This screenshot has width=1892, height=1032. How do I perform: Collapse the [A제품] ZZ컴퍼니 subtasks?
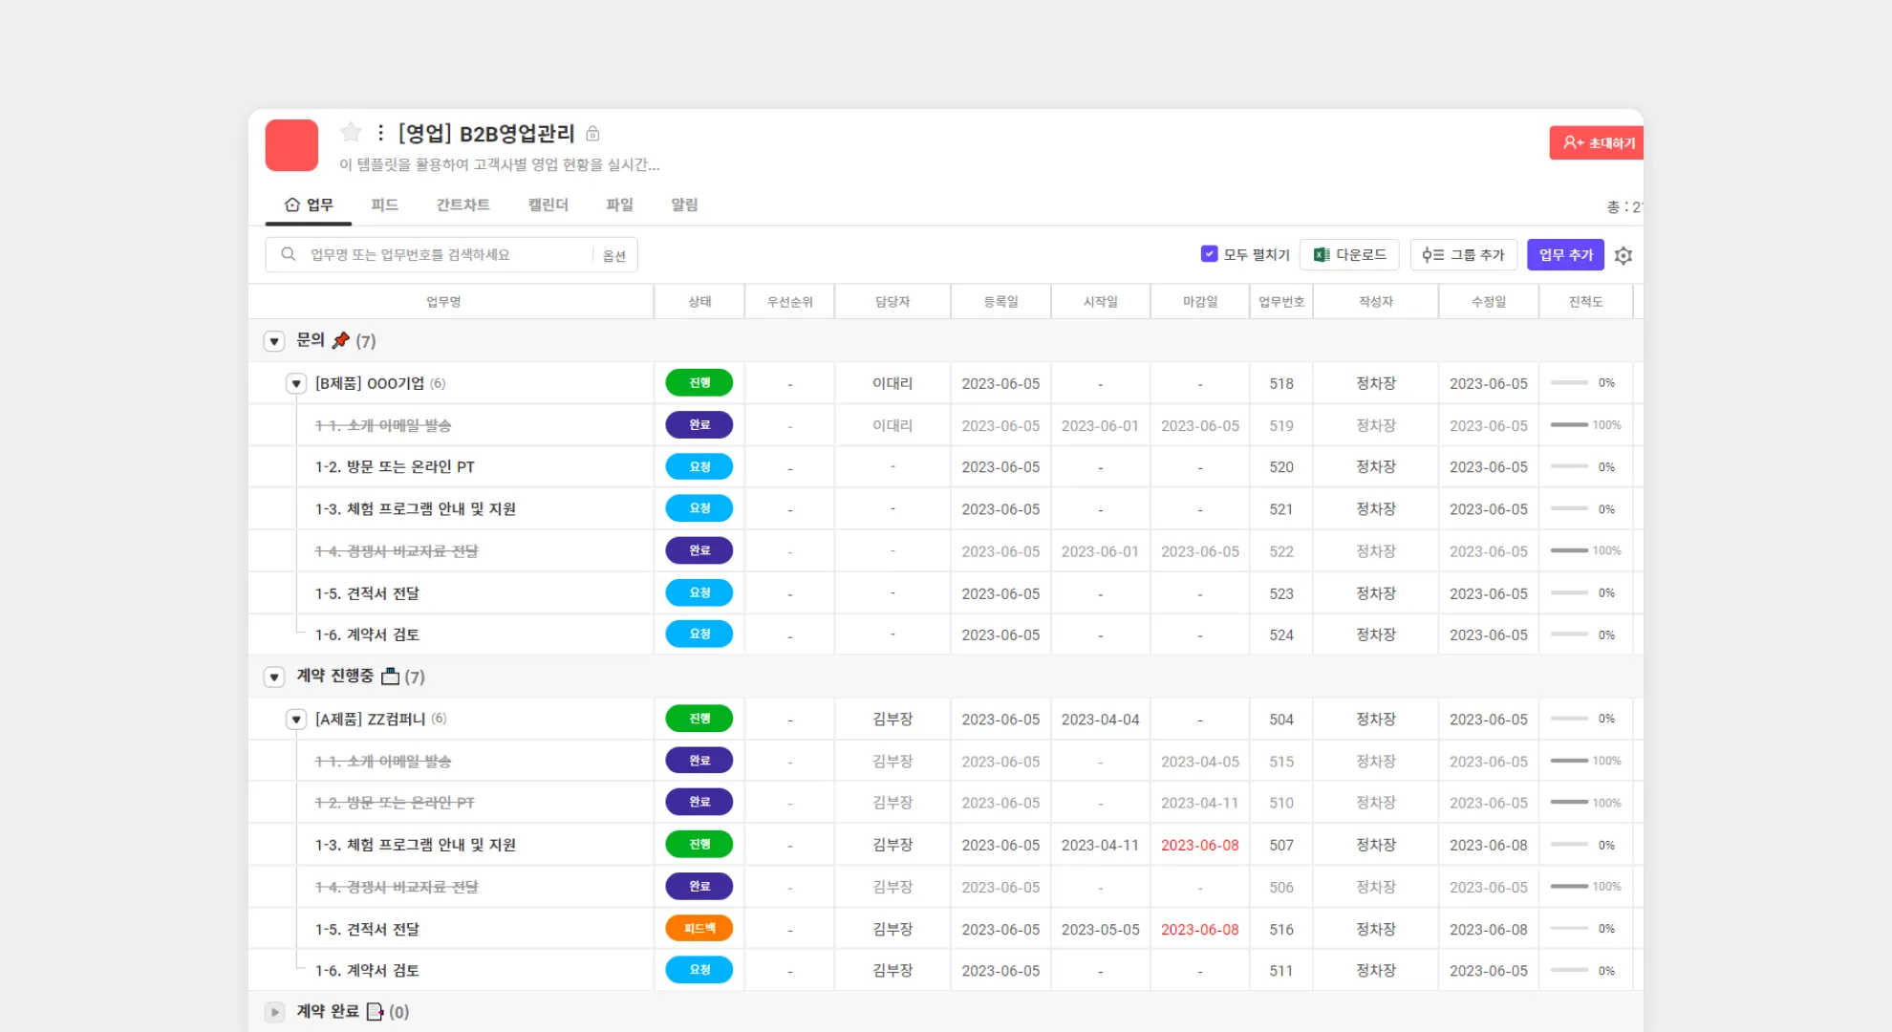tap(296, 720)
